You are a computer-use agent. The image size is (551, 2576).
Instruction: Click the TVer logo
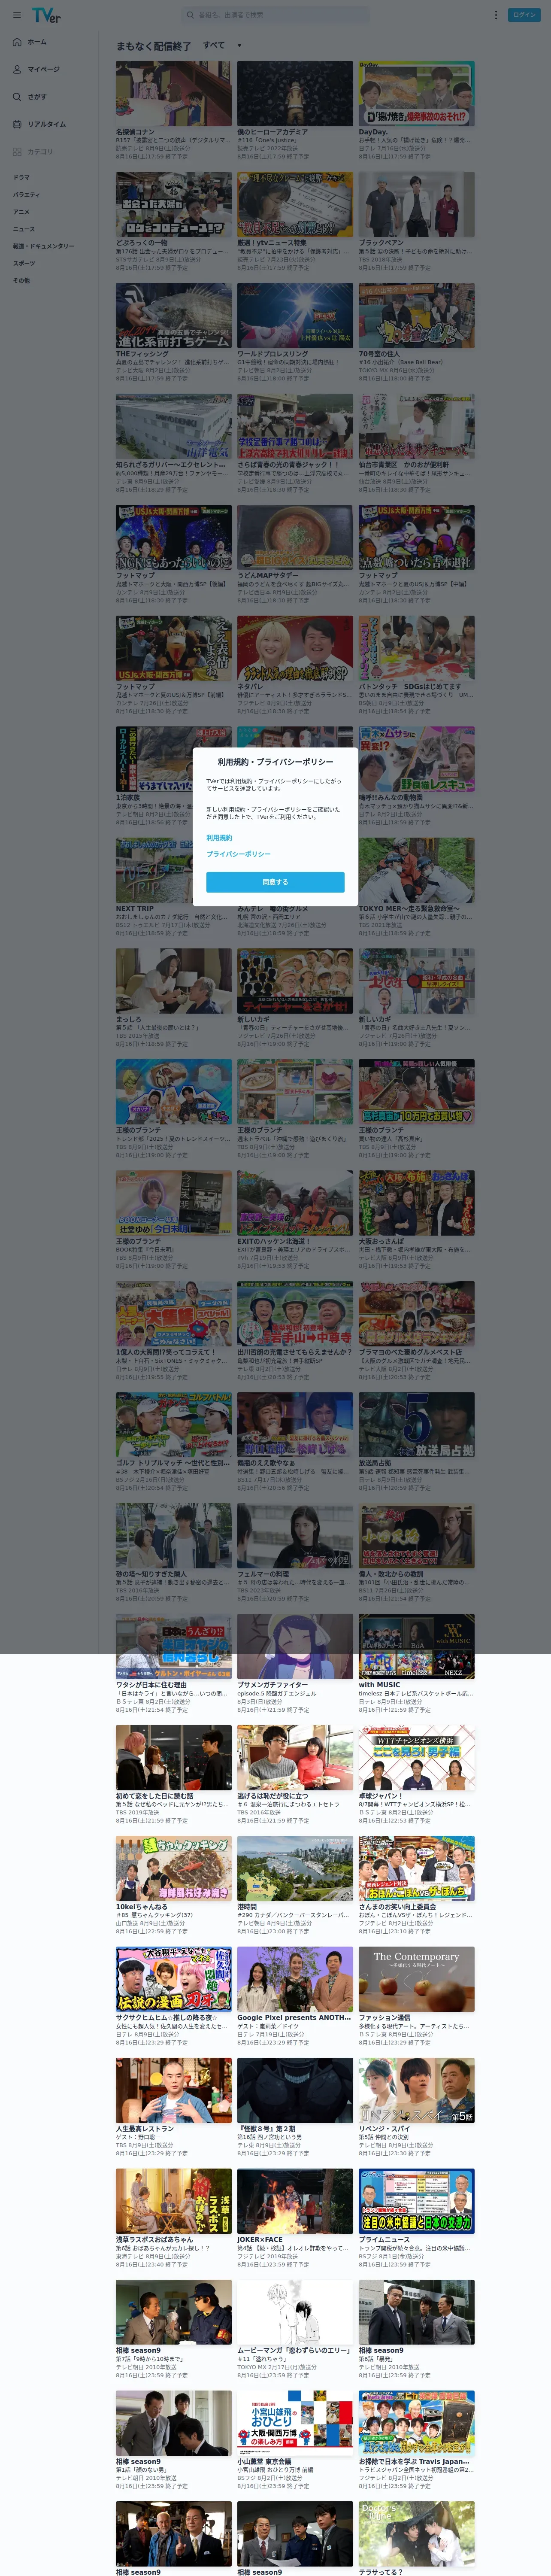tap(46, 15)
